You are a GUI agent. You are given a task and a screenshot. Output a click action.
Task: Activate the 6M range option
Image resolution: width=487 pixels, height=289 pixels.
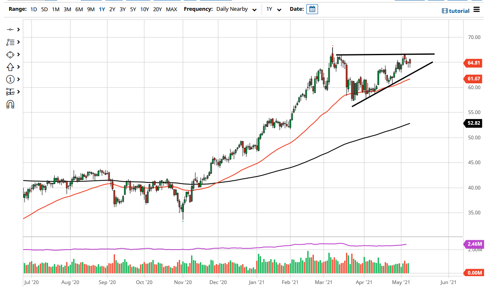pos(79,9)
